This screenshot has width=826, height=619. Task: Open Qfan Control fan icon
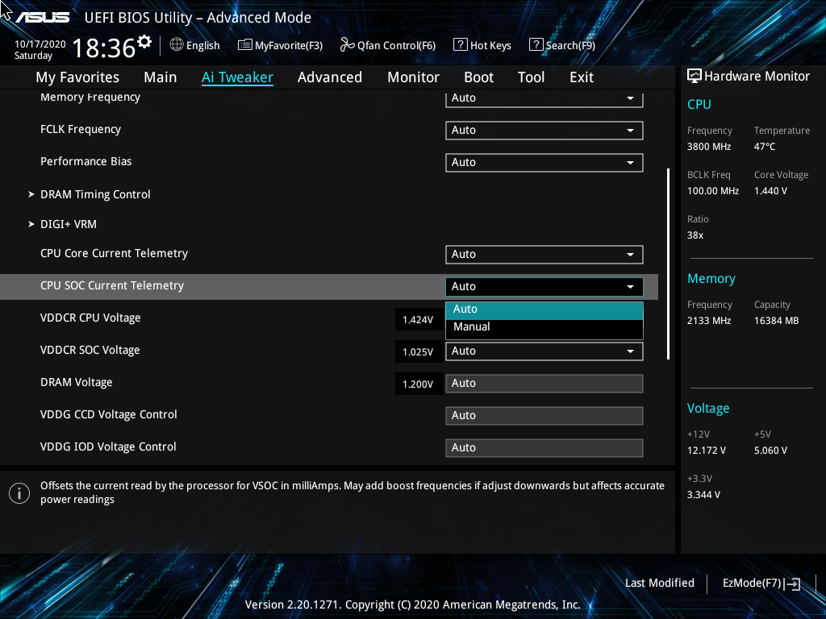[x=347, y=45]
